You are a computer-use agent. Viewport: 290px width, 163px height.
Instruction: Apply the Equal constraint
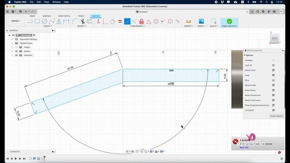click(x=120, y=21)
